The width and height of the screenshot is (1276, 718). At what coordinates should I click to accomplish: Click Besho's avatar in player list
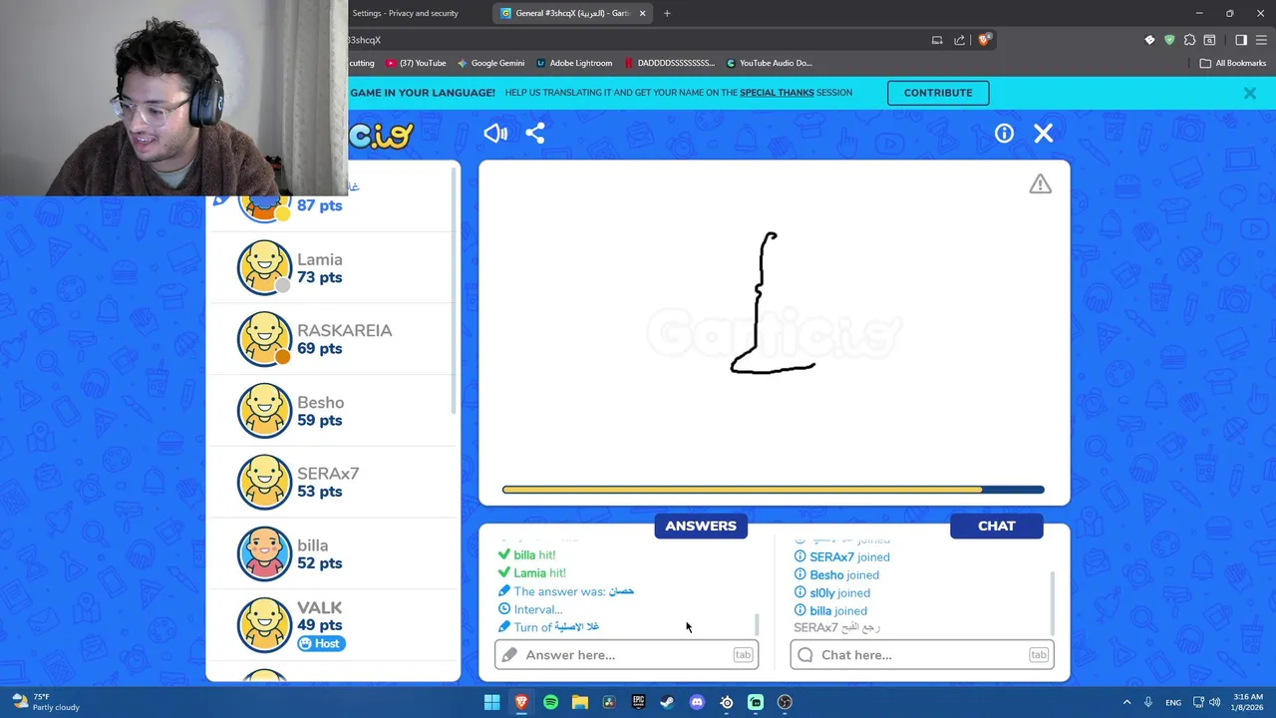tap(264, 411)
